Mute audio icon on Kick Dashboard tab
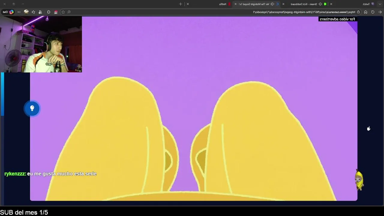 point(320,4)
